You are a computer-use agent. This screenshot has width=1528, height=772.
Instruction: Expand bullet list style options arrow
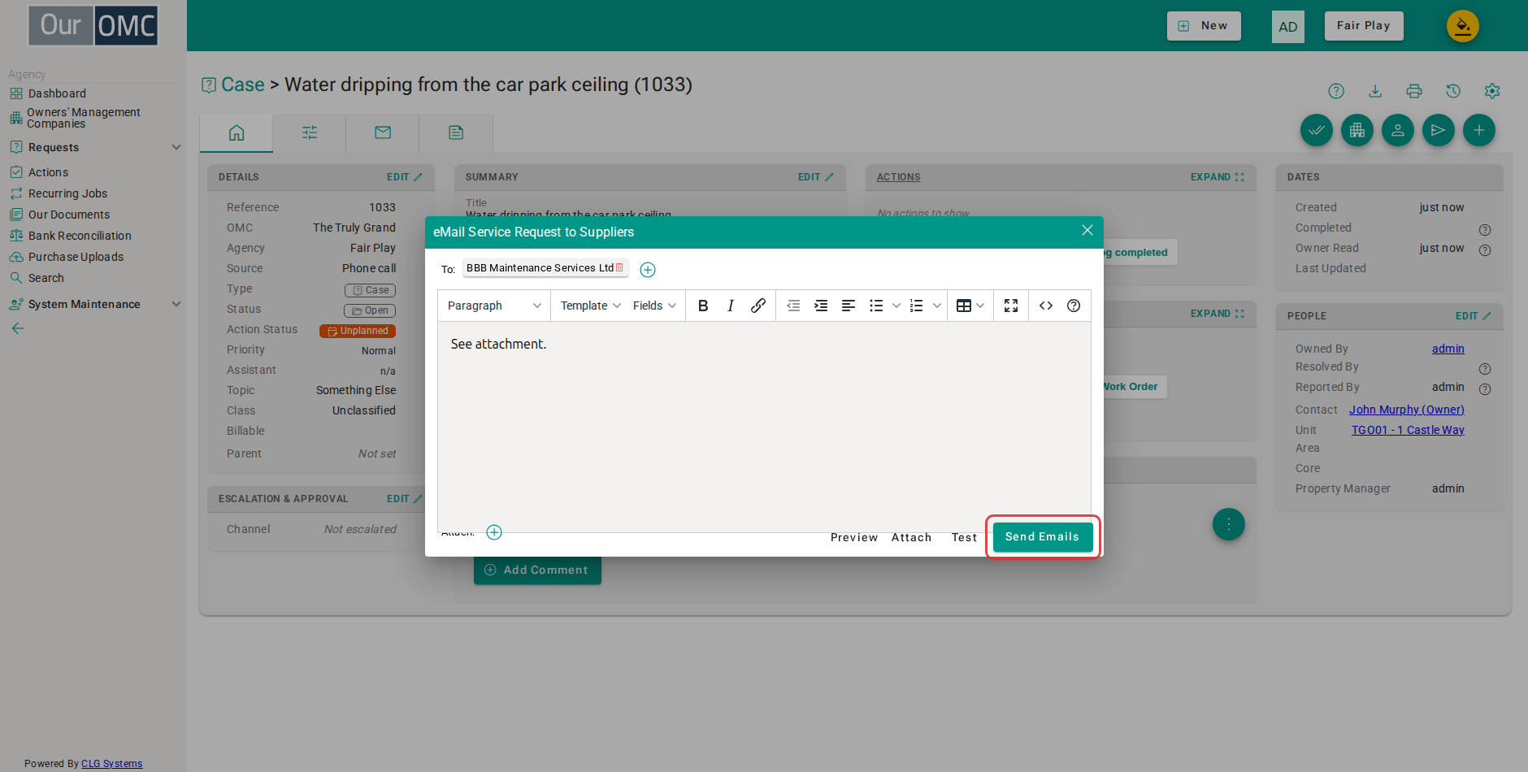tap(896, 306)
